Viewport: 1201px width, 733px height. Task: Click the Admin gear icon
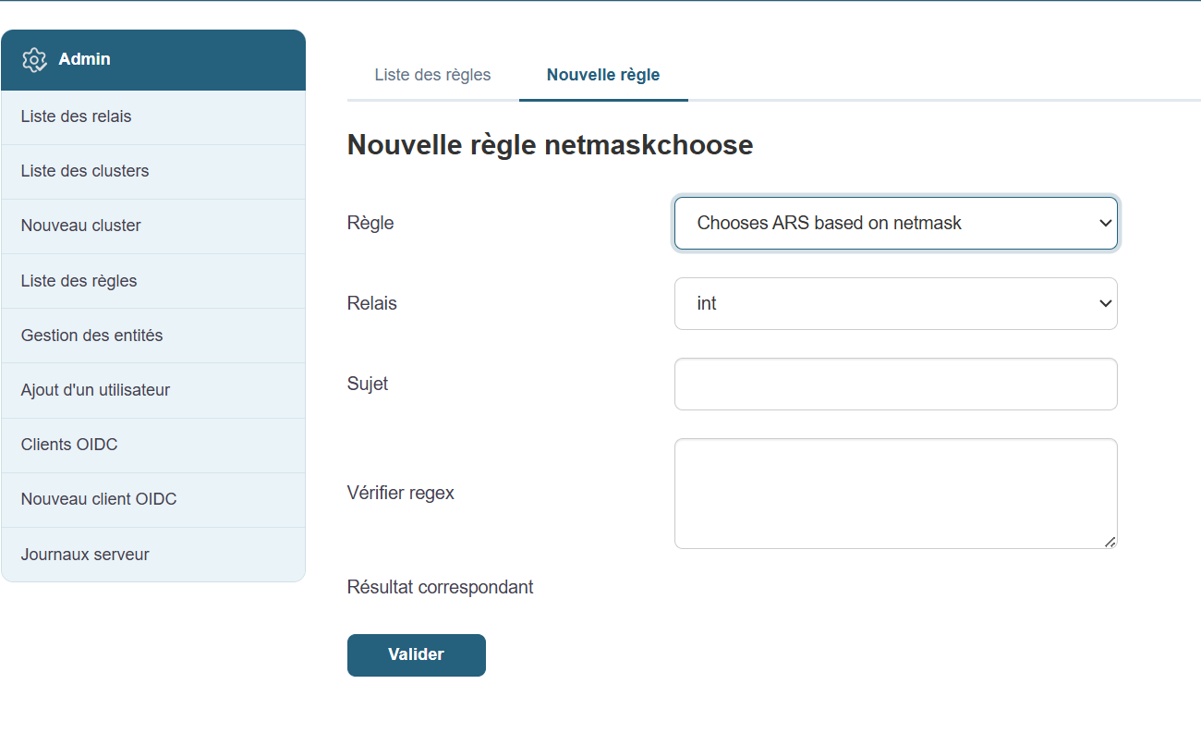[x=34, y=60]
